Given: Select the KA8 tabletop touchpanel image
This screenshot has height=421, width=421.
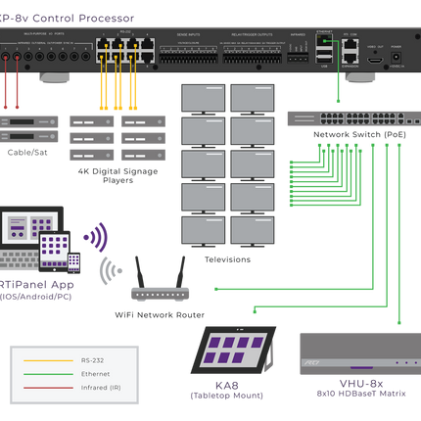Looking at the screenshot, I should (234, 350).
